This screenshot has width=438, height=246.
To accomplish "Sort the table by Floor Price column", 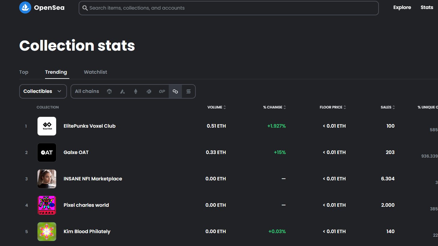I will tap(333, 107).
